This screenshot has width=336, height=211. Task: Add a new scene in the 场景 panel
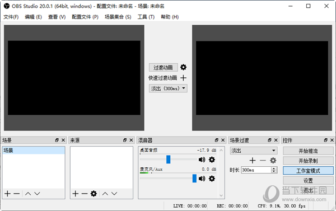[x=7, y=194]
